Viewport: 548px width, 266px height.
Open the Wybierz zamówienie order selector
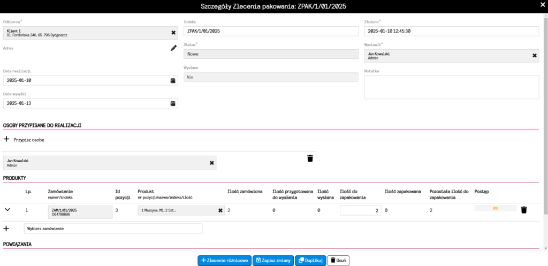pyautogui.click(x=113, y=229)
